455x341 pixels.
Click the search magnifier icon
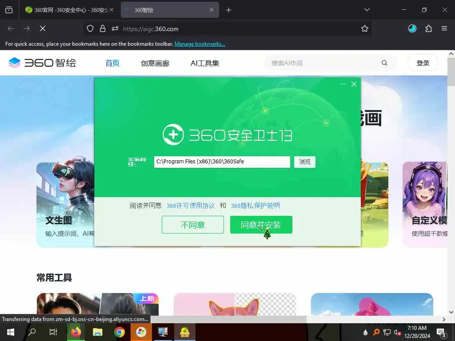click(384, 63)
